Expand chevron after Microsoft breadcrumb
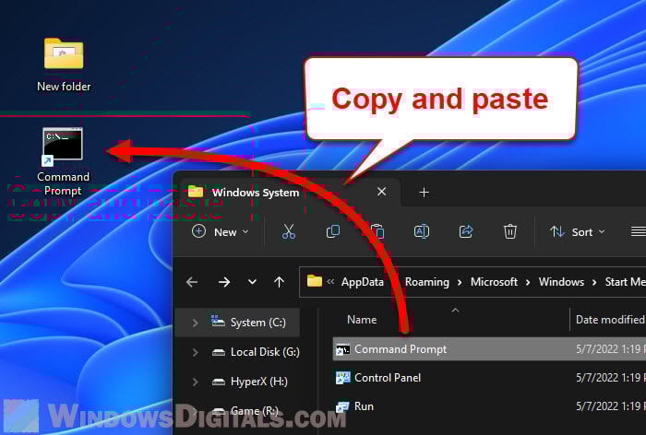This screenshot has height=435, width=646. tap(528, 282)
